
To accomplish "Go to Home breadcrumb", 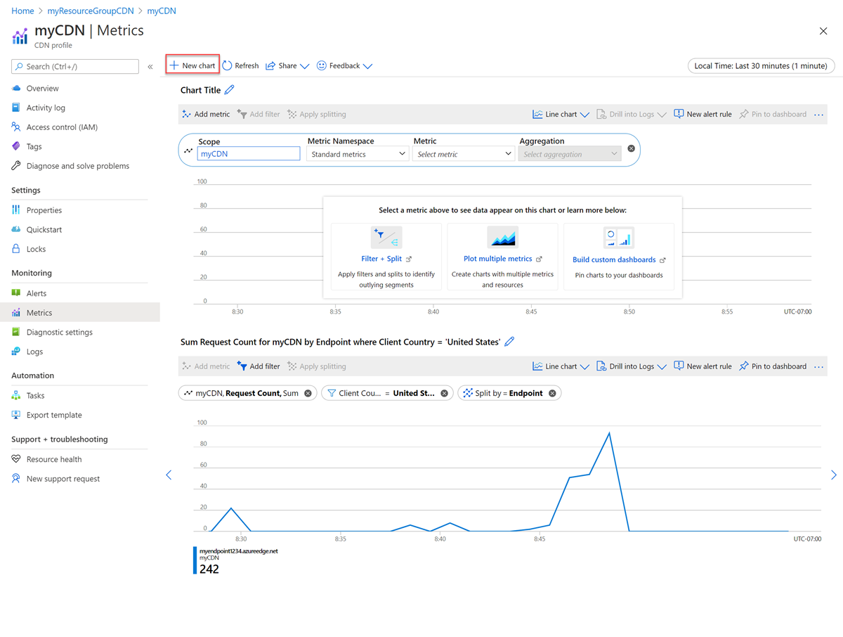I will 22,11.
